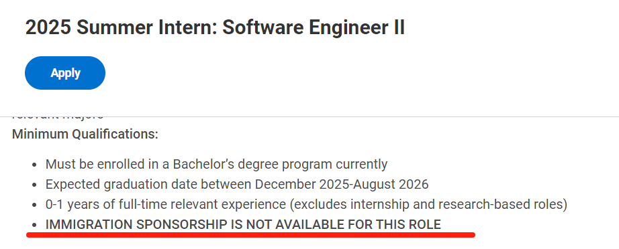Click the Minimum Qualifications heading
Image resolution: width=619 pixels, height=249 pixels.
pyautogui.click(x=85, y=134)
